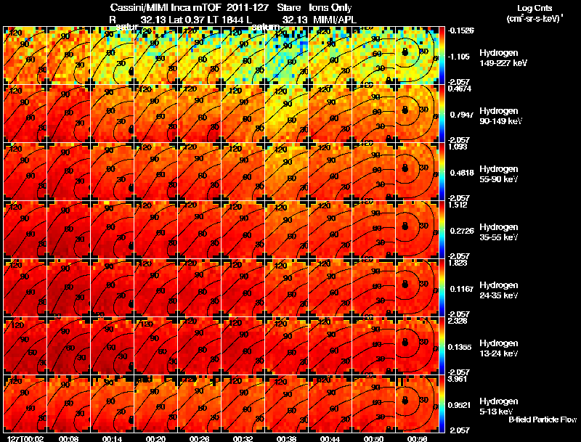
Task: Select the 00:56 time label
Action: tap(417, 438)
